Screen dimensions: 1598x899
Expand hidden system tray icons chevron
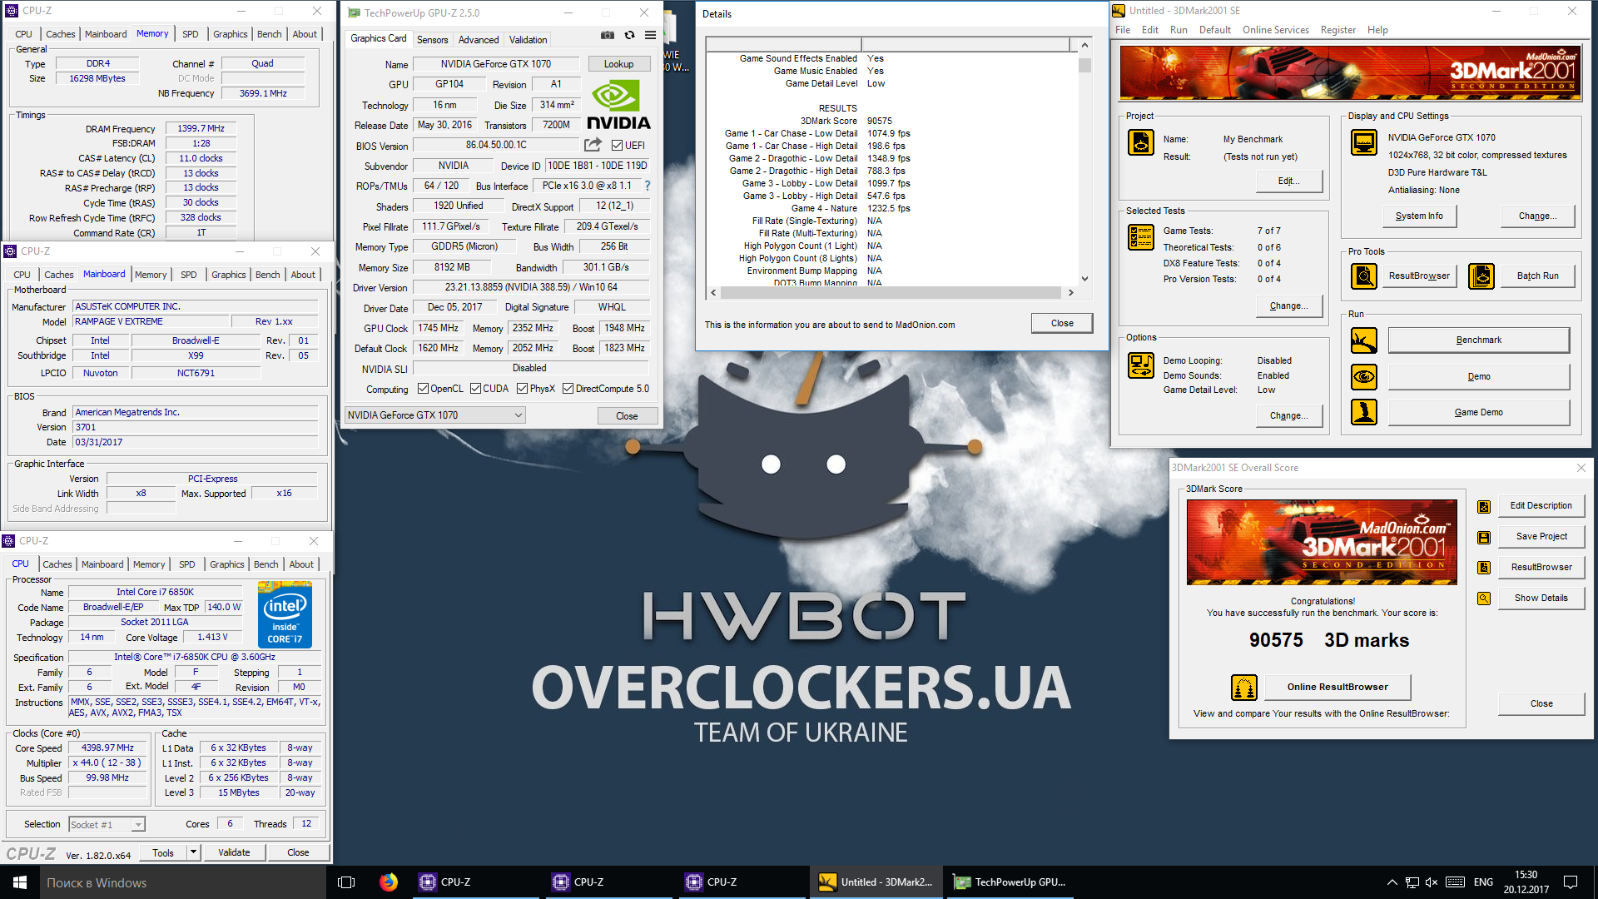coord(1392,882)
